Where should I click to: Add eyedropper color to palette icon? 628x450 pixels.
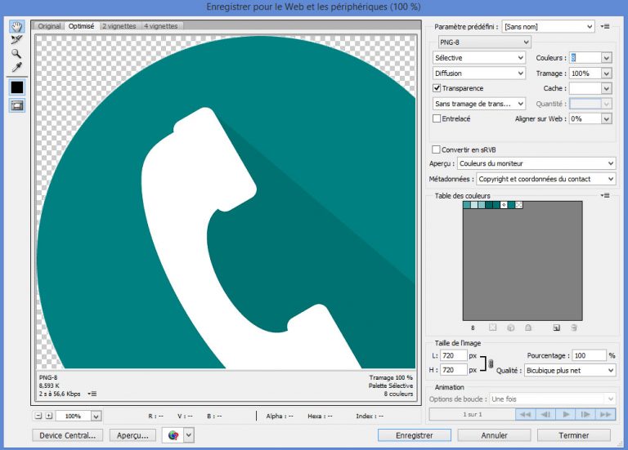pyautogui.click(x=556, y=327)
